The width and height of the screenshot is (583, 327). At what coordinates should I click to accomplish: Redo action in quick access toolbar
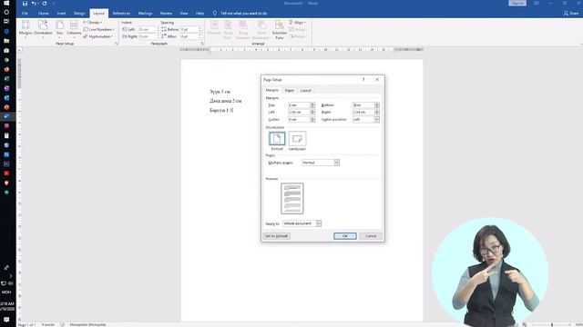45,4
